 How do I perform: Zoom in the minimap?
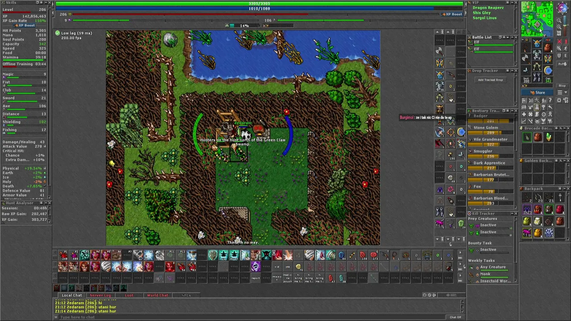(x=559, y=26)
